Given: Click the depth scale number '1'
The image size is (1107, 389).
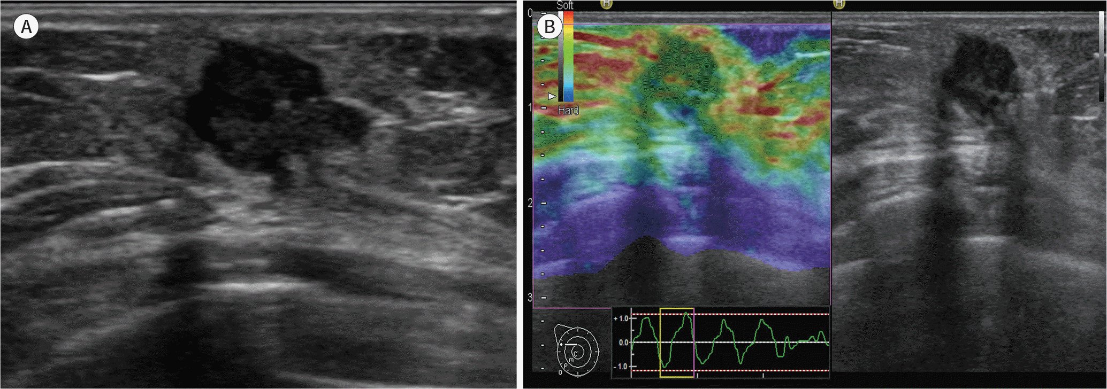Looking at the screenshot, I should pos(530,108).
